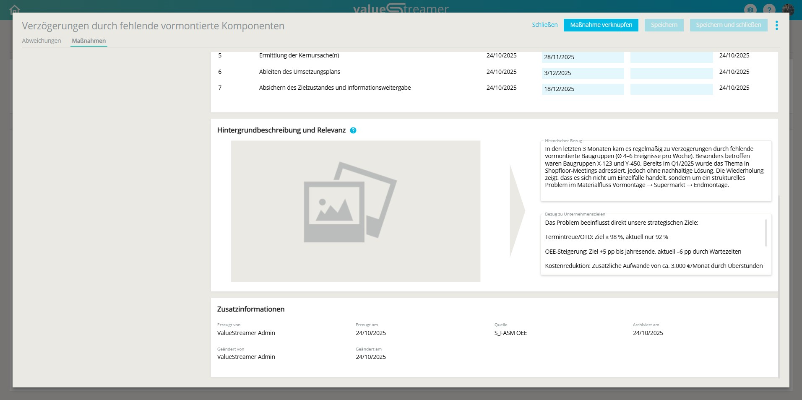Select the Maßnahmen tab

coord(89,41)
